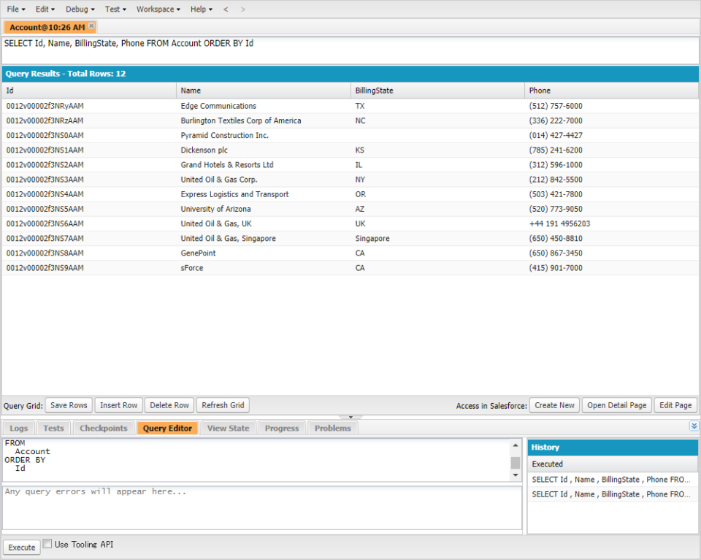Image resolution: width=701 pixels, height=560 pixels.
Task: Select the Dickenson plc cell
Action: point(264,150)
